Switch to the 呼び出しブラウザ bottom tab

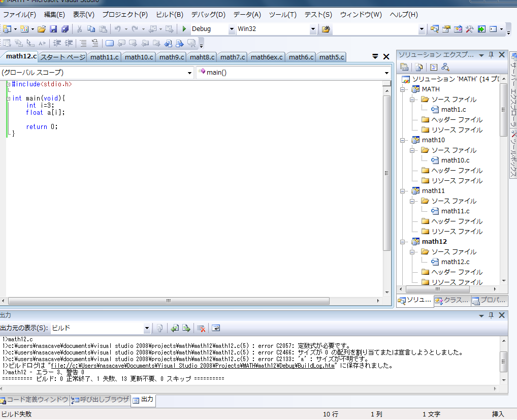coord(100,400)
